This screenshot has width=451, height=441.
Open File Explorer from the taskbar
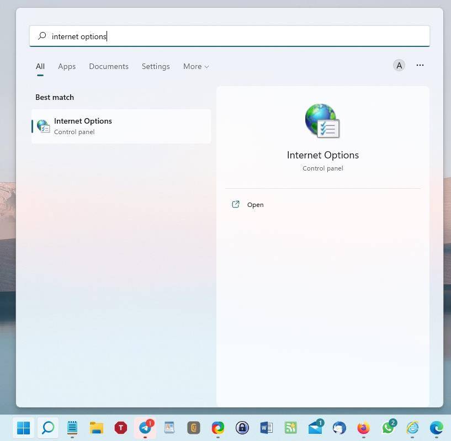coord(96,428)
